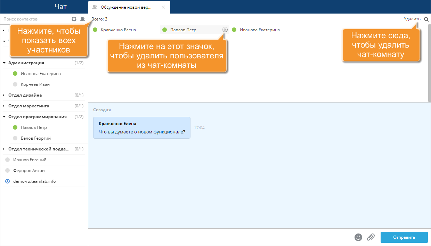431x246 pixels.
Task: Open chat settings gear icon
Action: tap(74, 19)
